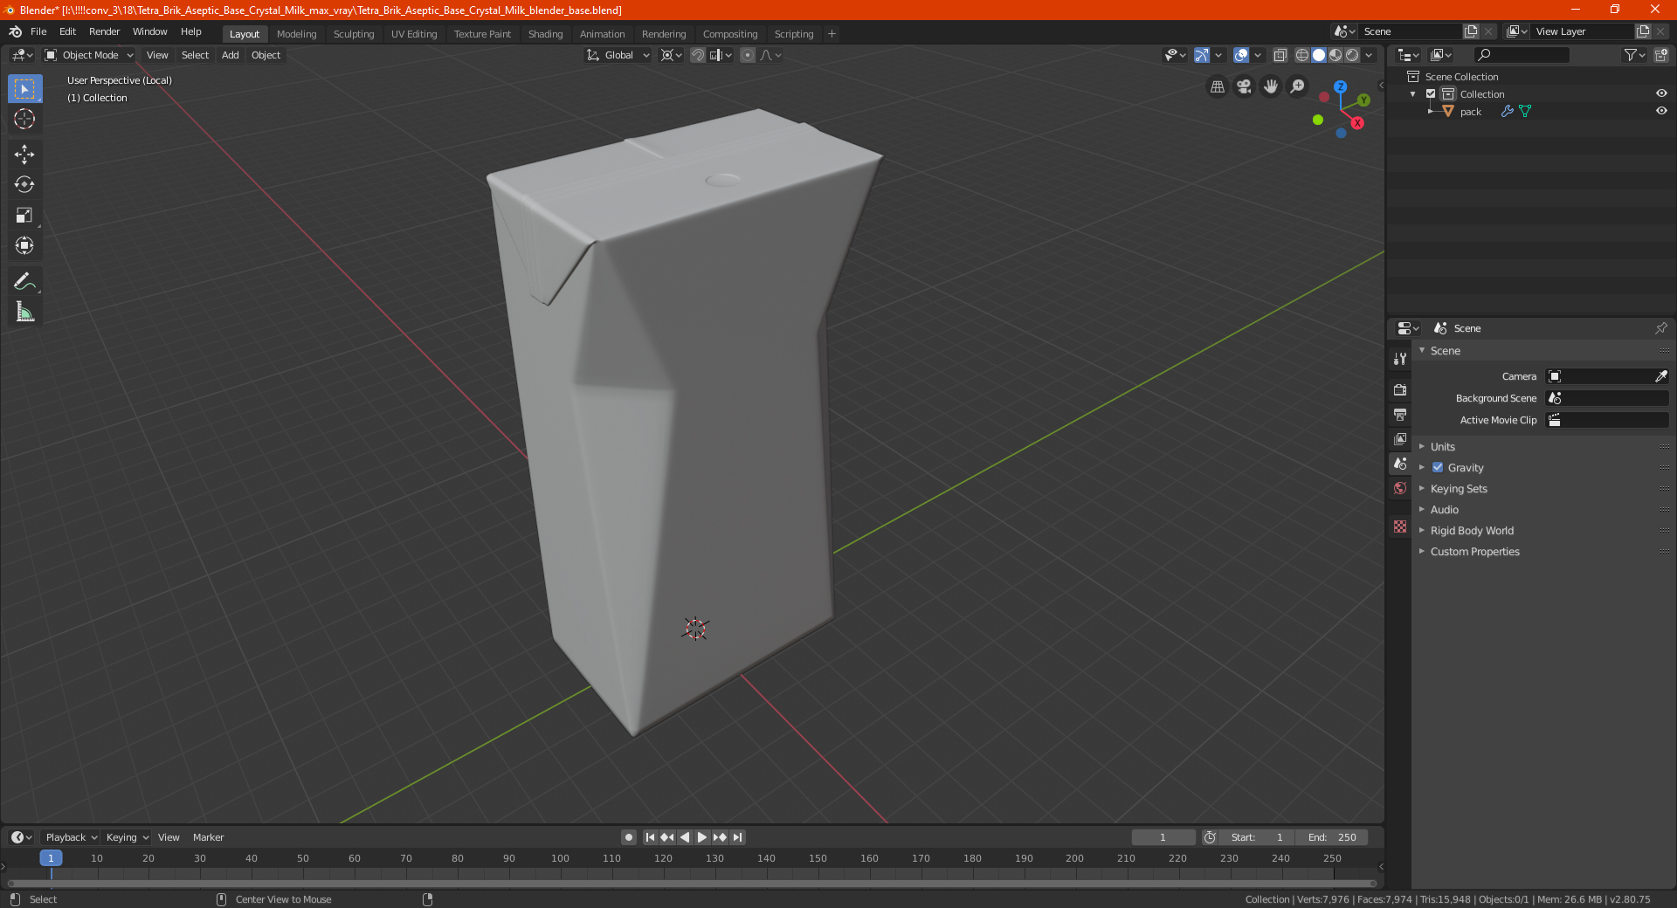
Task: Switch to the Sculpting workspace tab
Action: pos(353,34)
